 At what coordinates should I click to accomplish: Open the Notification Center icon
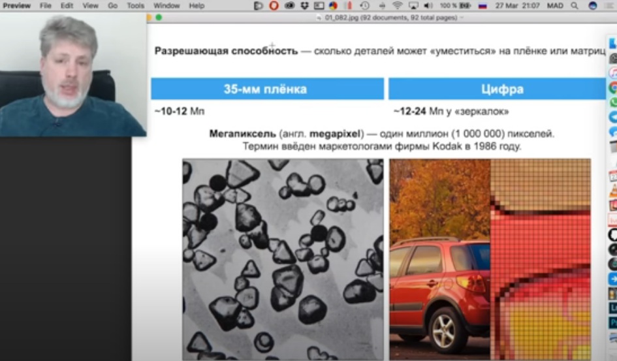coord(609,5)
